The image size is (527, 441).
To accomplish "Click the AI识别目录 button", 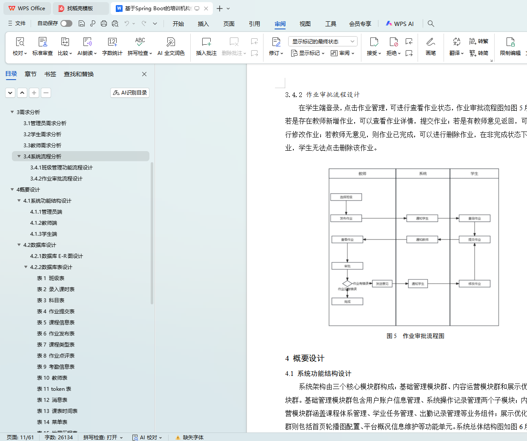I will pyautogui.click(x=130, y=93).
